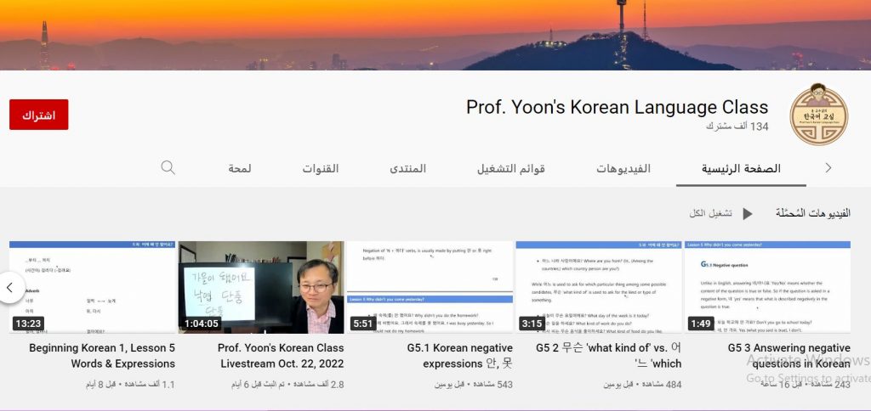Open the G5 2 'what kind of' thumbnail
Image resolution: width=871 pixels, height=411 pixels.
pos(598,287)
